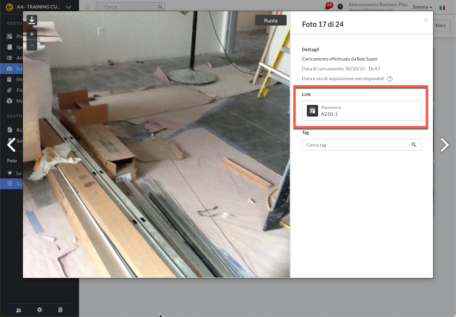Open the notifications bell showing 88
The image size is (456, 317).
[328, 7]
